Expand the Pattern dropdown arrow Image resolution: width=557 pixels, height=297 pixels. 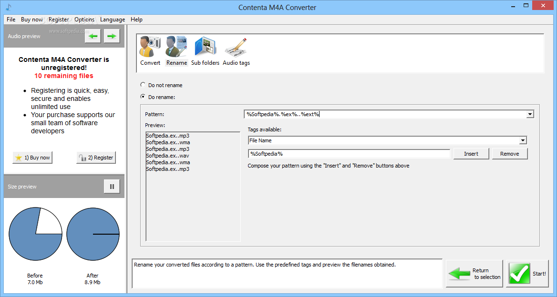(530, 114)
